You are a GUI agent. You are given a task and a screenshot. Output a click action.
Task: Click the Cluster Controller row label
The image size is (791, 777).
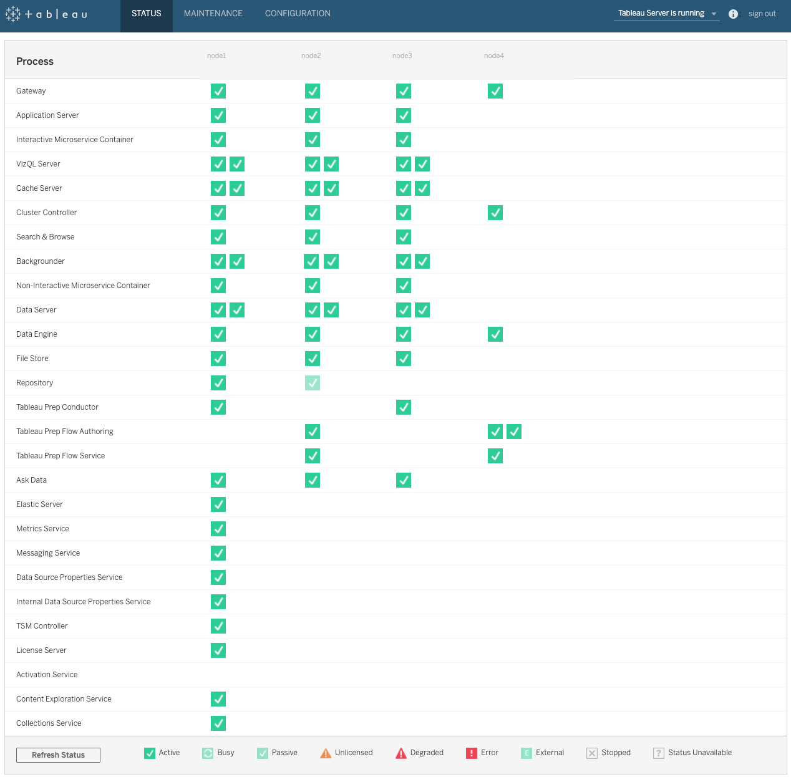click(x=47, y=213)
